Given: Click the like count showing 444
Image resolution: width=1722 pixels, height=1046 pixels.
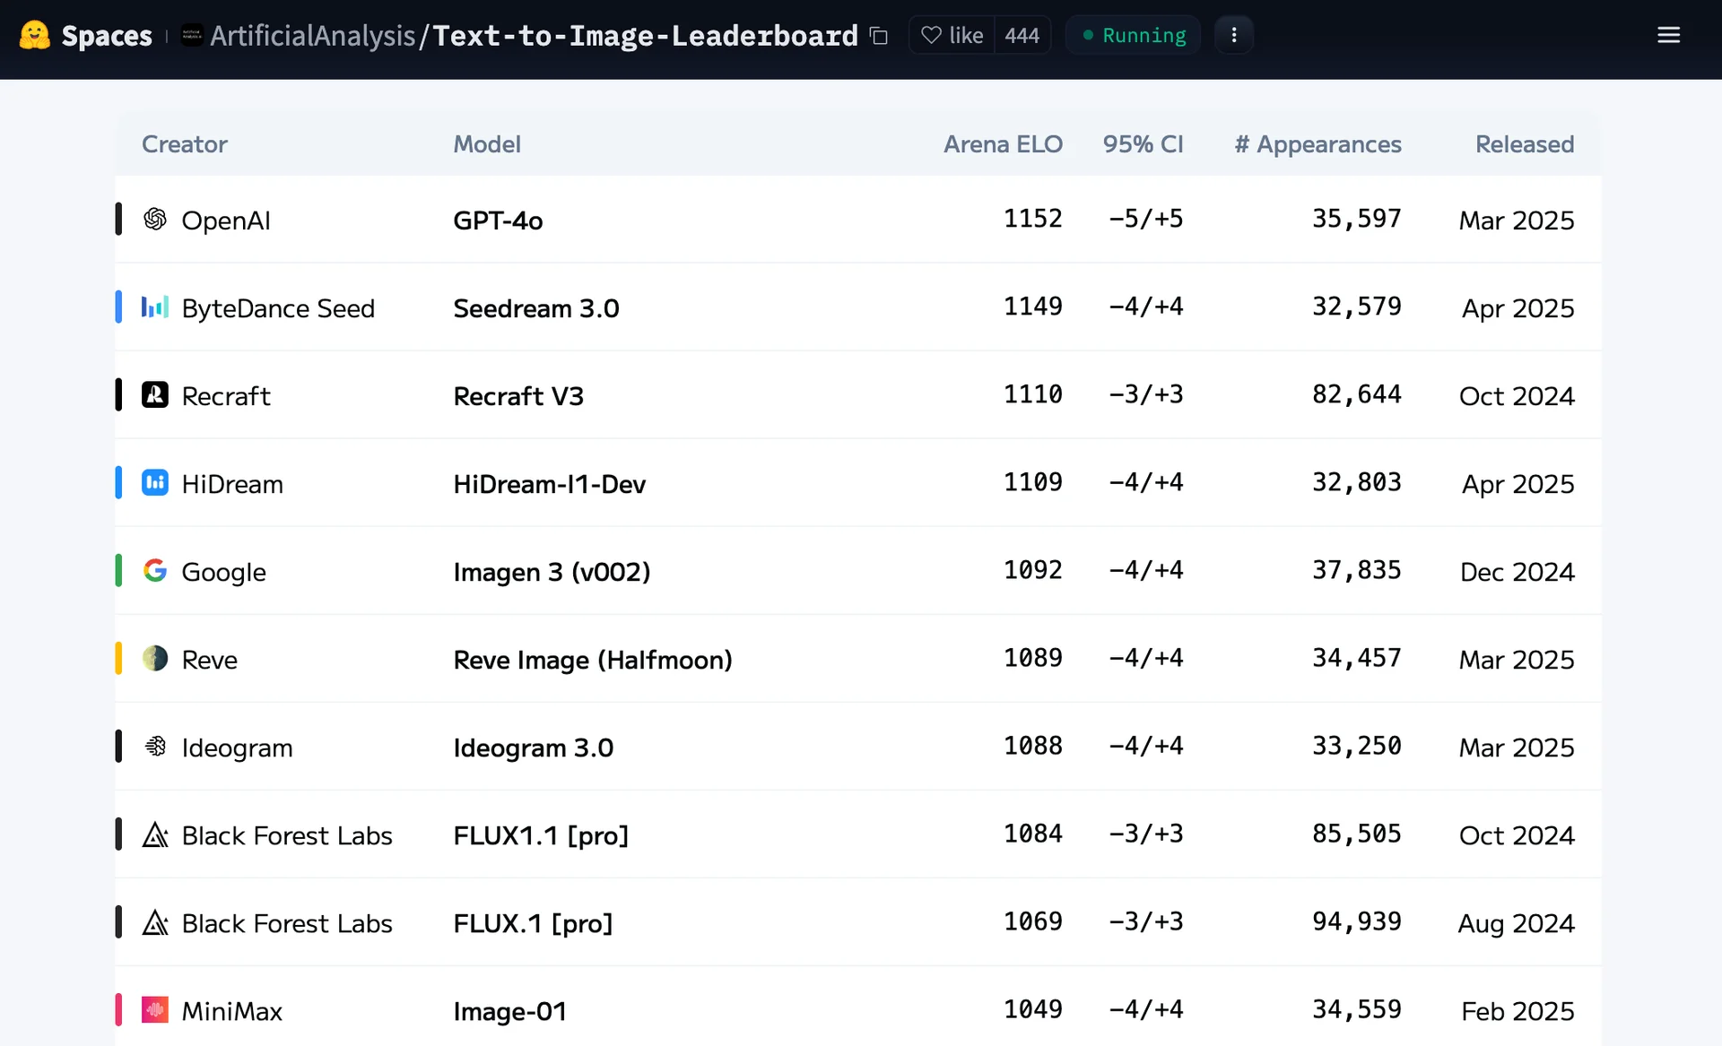Looking at the screenshot, I should tap(1022, 35).
